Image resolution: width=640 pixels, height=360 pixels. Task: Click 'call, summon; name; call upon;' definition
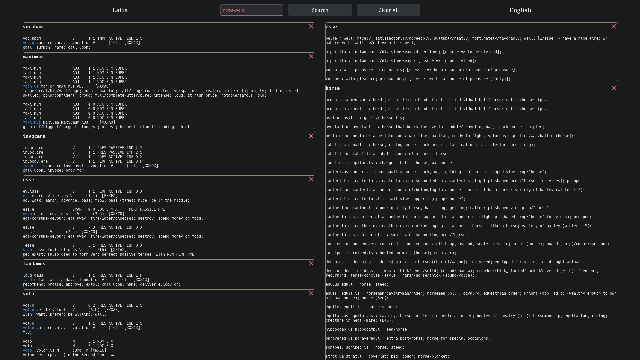[x=57, y=47]
